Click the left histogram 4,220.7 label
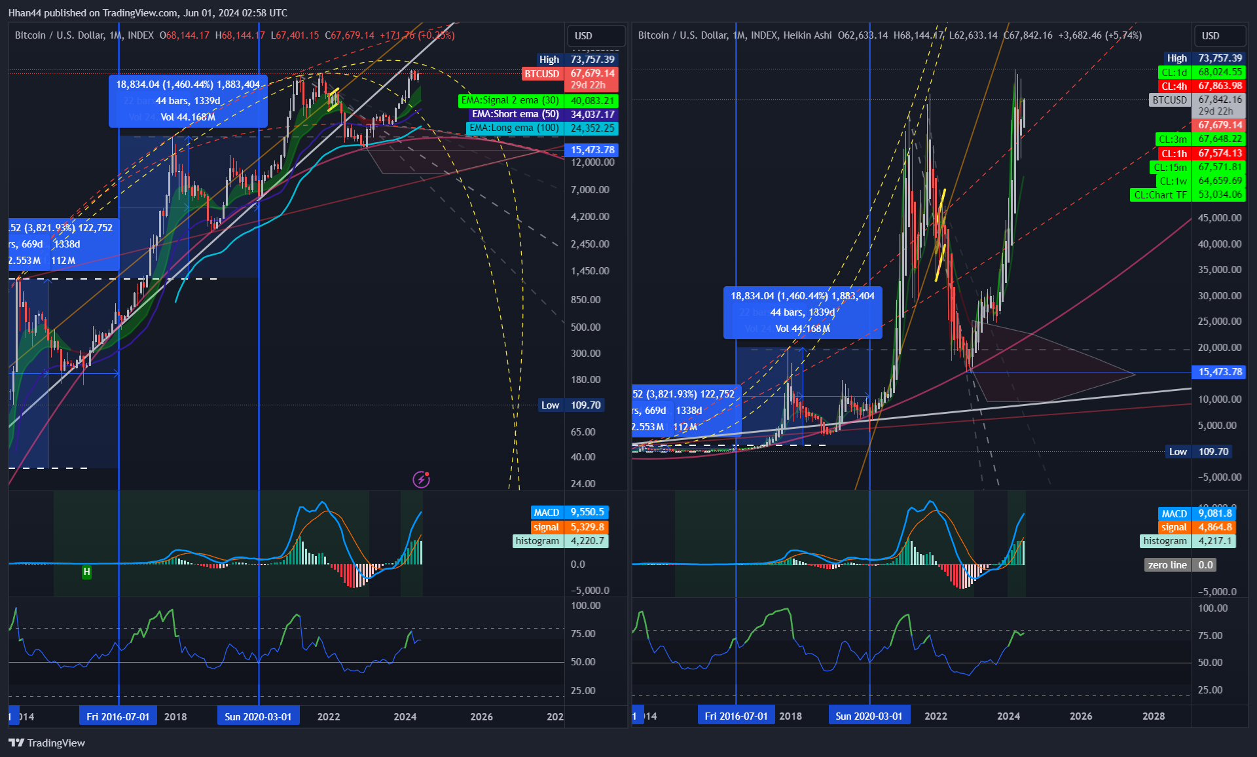Viewport: 1257px width, 757px height. pyautogui.click(x=561, y=541)
